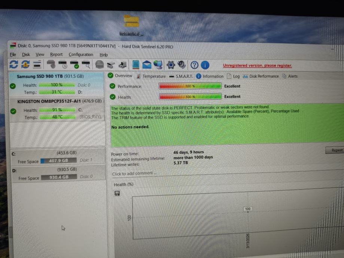Viewport: 344px width, 258px height.
Task: Click the Samsung Temp 31 °C bar
Action: [57, 92]
